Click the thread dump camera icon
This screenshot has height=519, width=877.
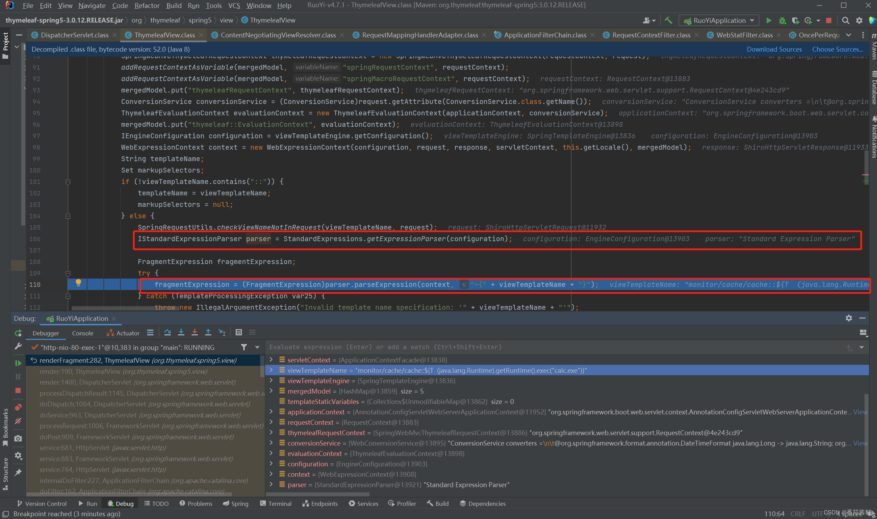pyautogui.click(x=18, y=439)
